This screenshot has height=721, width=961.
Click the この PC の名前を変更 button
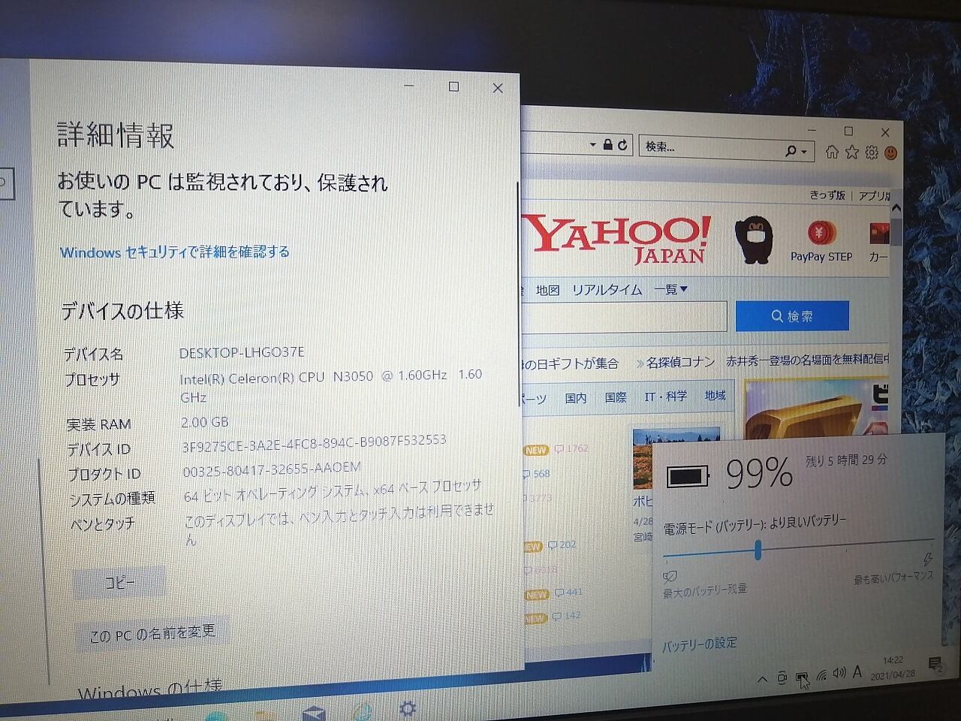152,634
